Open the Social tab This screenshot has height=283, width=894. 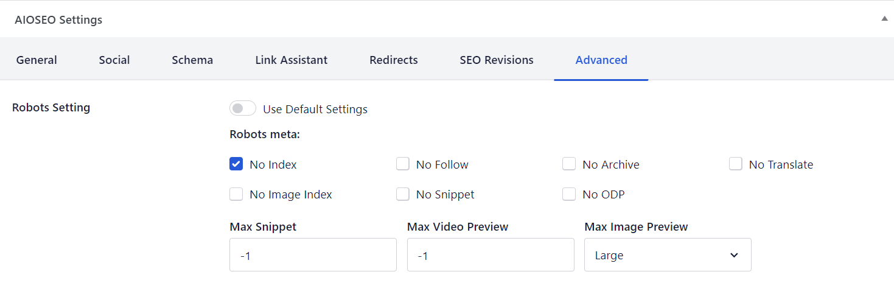114,60
